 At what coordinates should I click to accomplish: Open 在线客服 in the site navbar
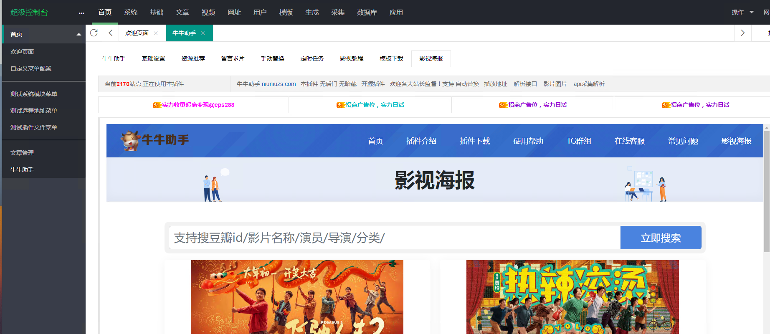(630, 141)
